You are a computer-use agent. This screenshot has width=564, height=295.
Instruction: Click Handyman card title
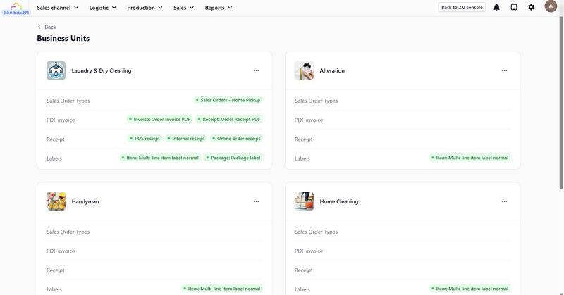(x=85, y=201)
